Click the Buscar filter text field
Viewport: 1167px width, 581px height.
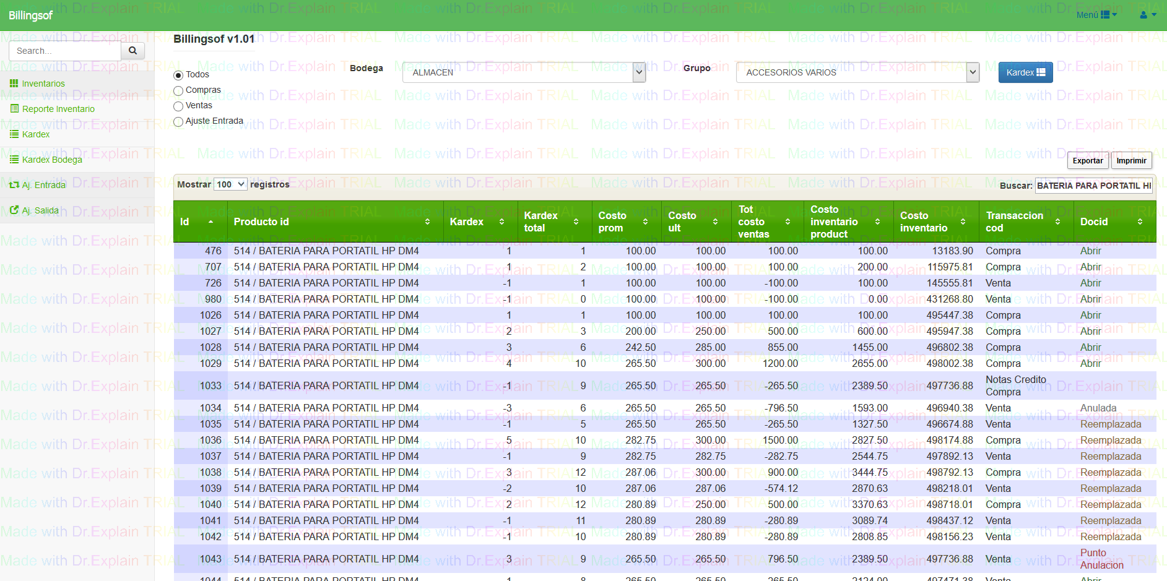(x=1093, y=186)
